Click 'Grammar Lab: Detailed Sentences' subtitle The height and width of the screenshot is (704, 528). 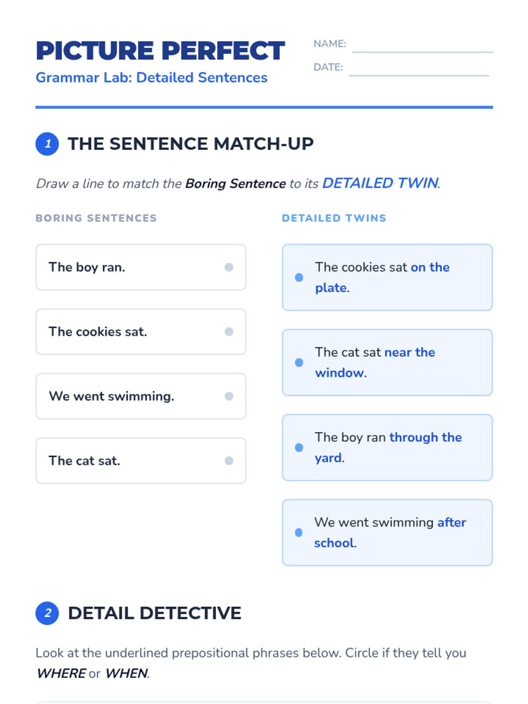[151, 77]
